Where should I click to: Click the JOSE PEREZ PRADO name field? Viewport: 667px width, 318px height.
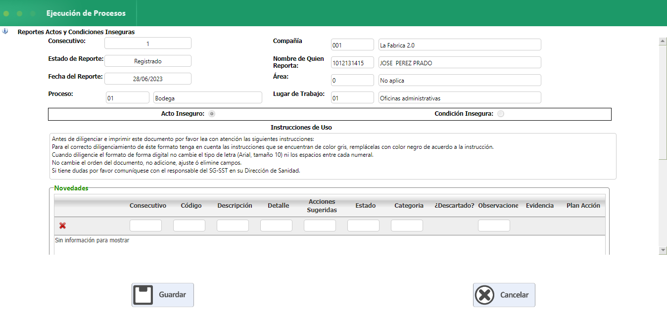tap(460, 62)
